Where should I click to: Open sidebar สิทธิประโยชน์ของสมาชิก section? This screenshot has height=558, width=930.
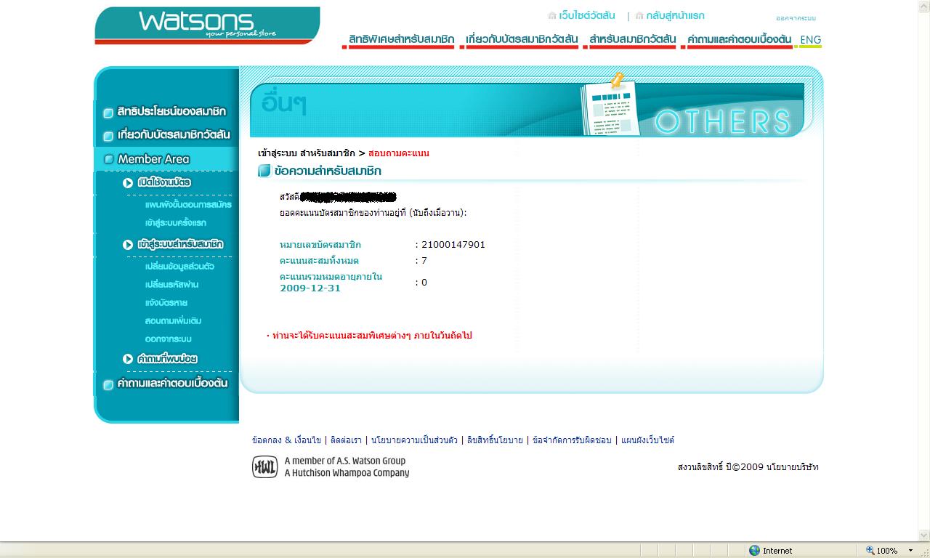(171, 112)
